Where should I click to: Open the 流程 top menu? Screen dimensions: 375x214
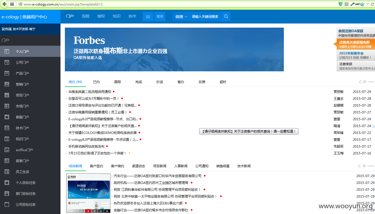point(85,16)
